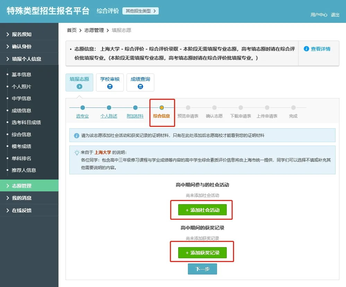Click the 尚未添加获奖记录 placeholder text
Image resolution: width=346 pixels, height=287 pixels.
202,238
